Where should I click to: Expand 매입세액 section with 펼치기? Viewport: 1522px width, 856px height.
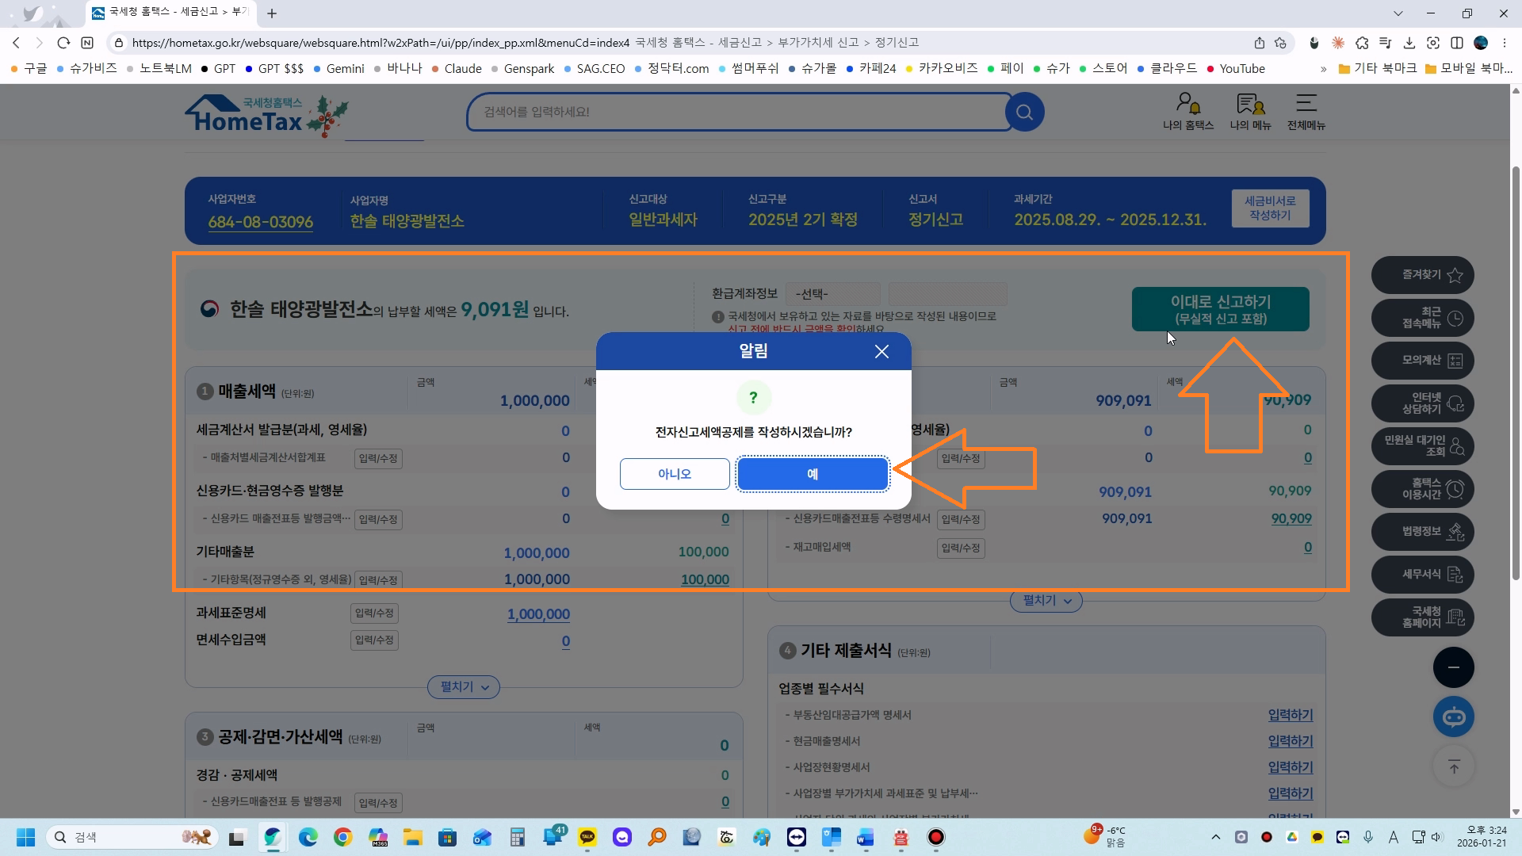pyautogui.click(x=1046, y=601)
